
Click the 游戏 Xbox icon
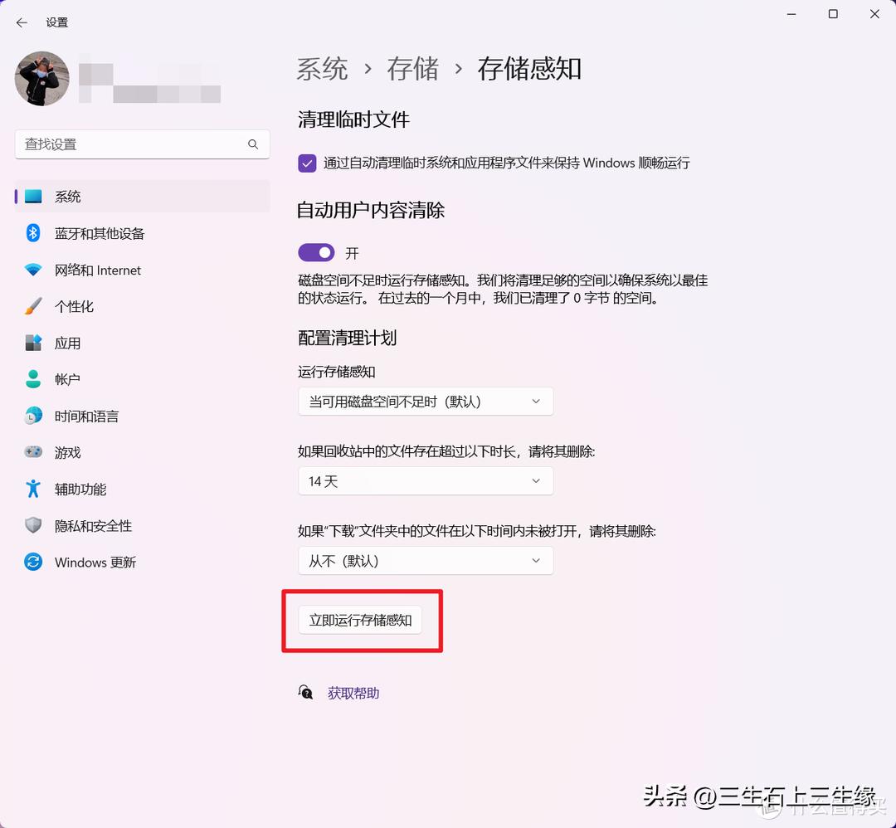click(32, 452)
